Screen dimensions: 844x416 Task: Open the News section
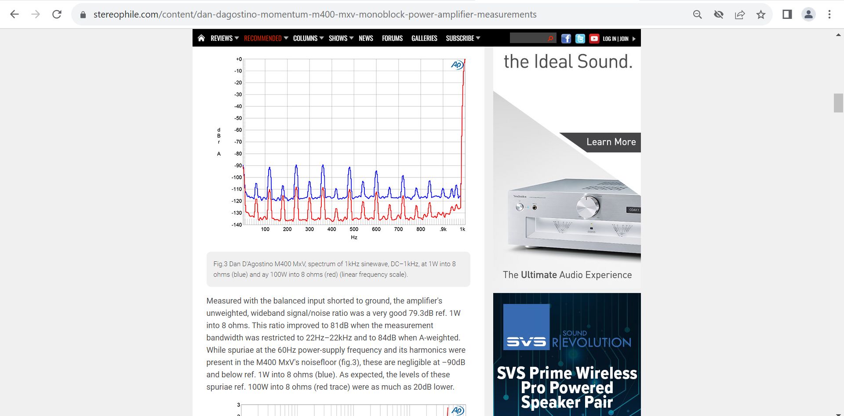(x=366, y=38)
